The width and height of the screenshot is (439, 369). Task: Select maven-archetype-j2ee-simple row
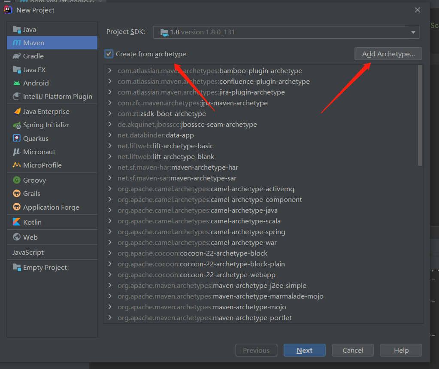click(x=260, y=286)
